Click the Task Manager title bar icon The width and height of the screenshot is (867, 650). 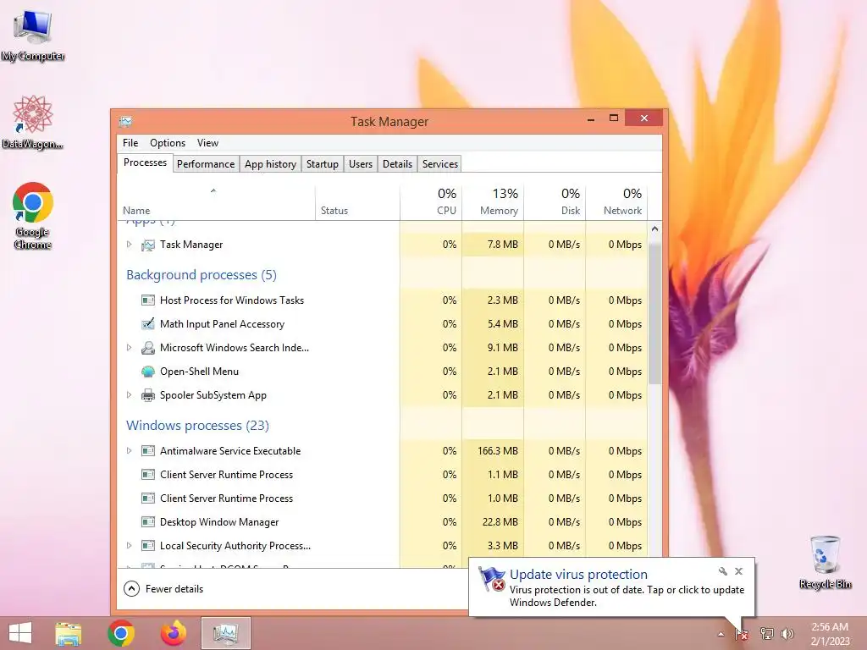coord(126,121)
